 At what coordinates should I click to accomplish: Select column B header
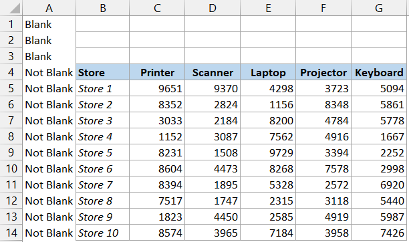102,8
